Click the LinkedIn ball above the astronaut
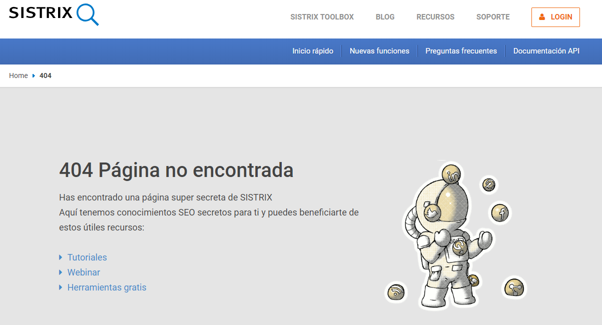 (453, 175)
